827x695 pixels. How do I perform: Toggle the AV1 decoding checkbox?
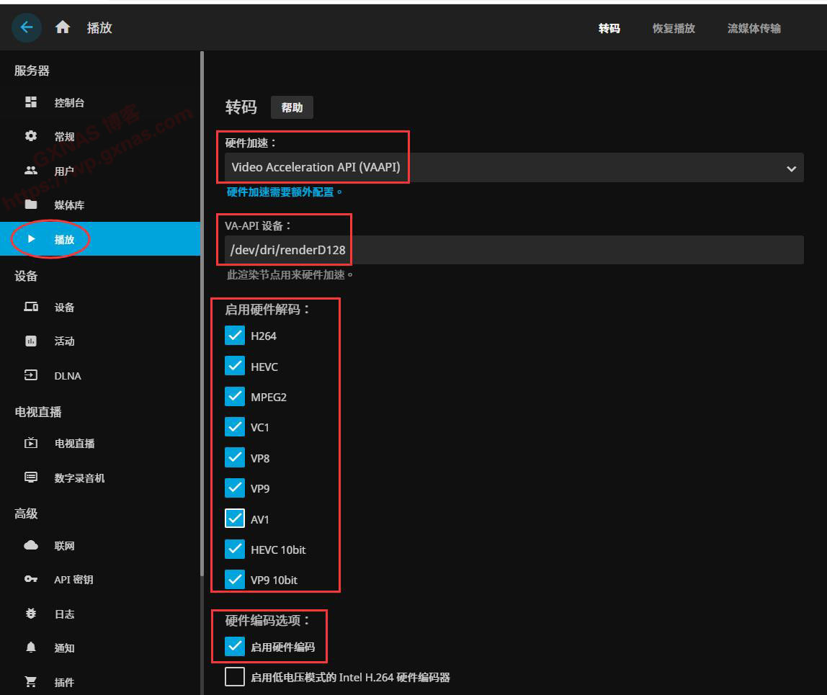tap(235, 519)
